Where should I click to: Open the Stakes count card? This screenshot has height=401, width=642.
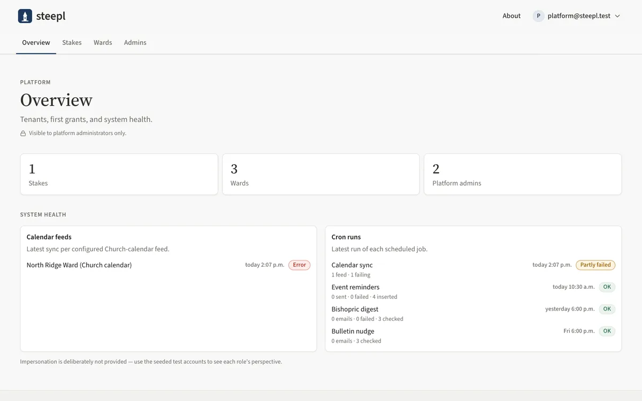point(119,174)
